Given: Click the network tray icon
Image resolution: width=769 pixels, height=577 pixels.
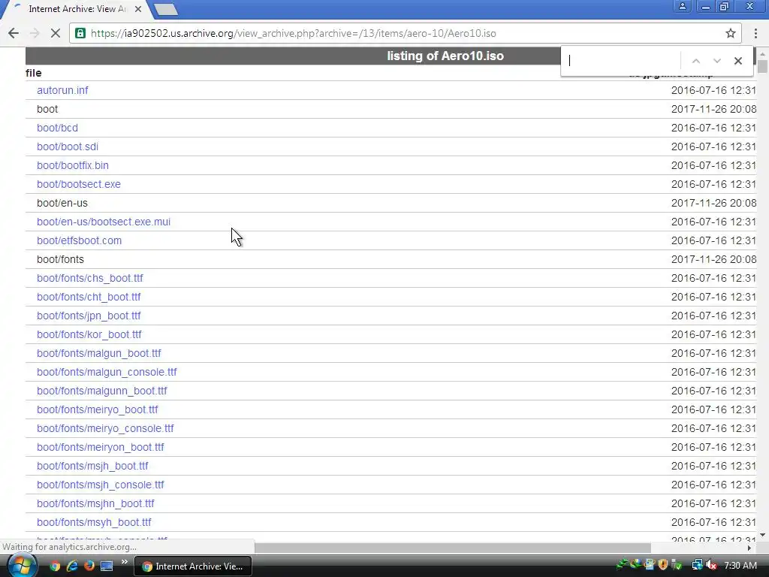Looking at the screenshot, I should pos(697,565).
